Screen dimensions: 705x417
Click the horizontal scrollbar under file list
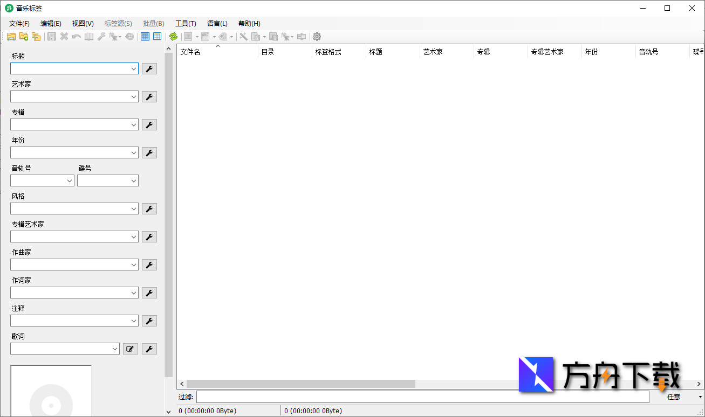301,384
